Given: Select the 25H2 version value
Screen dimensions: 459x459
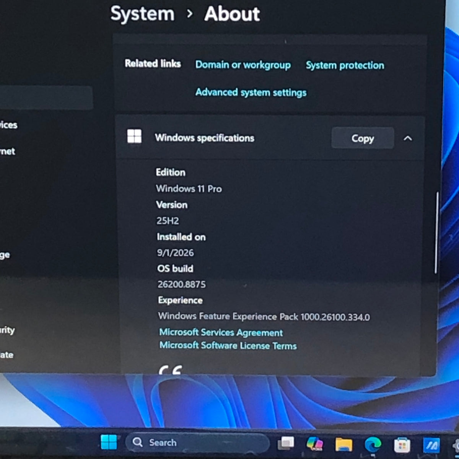Looking at the screenshot, I should [168, 221].
